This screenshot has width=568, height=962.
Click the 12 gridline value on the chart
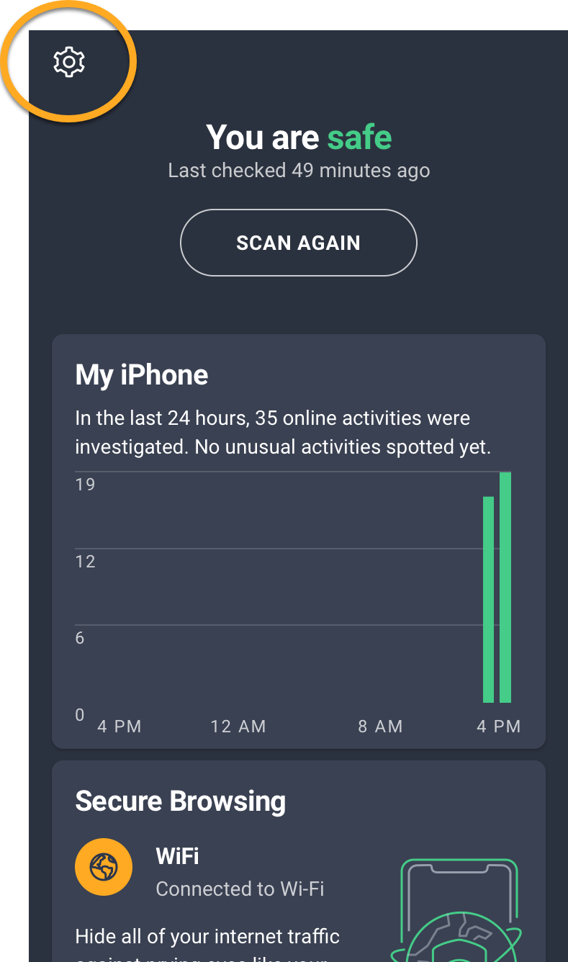click(85, 562)
